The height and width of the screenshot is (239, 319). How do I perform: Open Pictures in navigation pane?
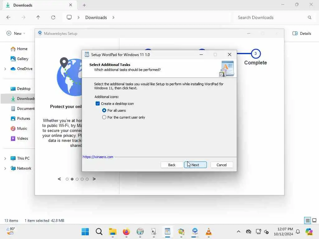pyautogui.click(x=20, y=119)
